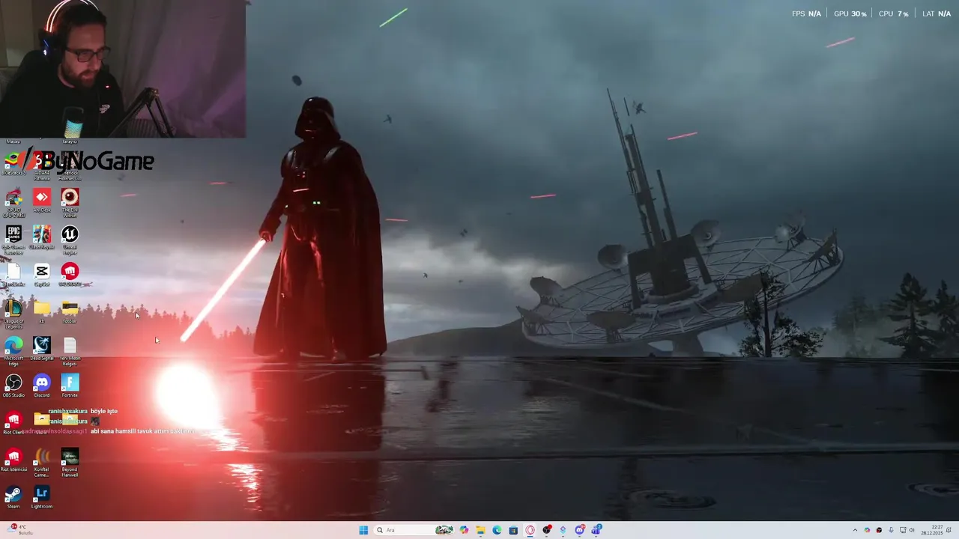
Task: Launch Steam from the desktop
Action: tap(13, 496)
